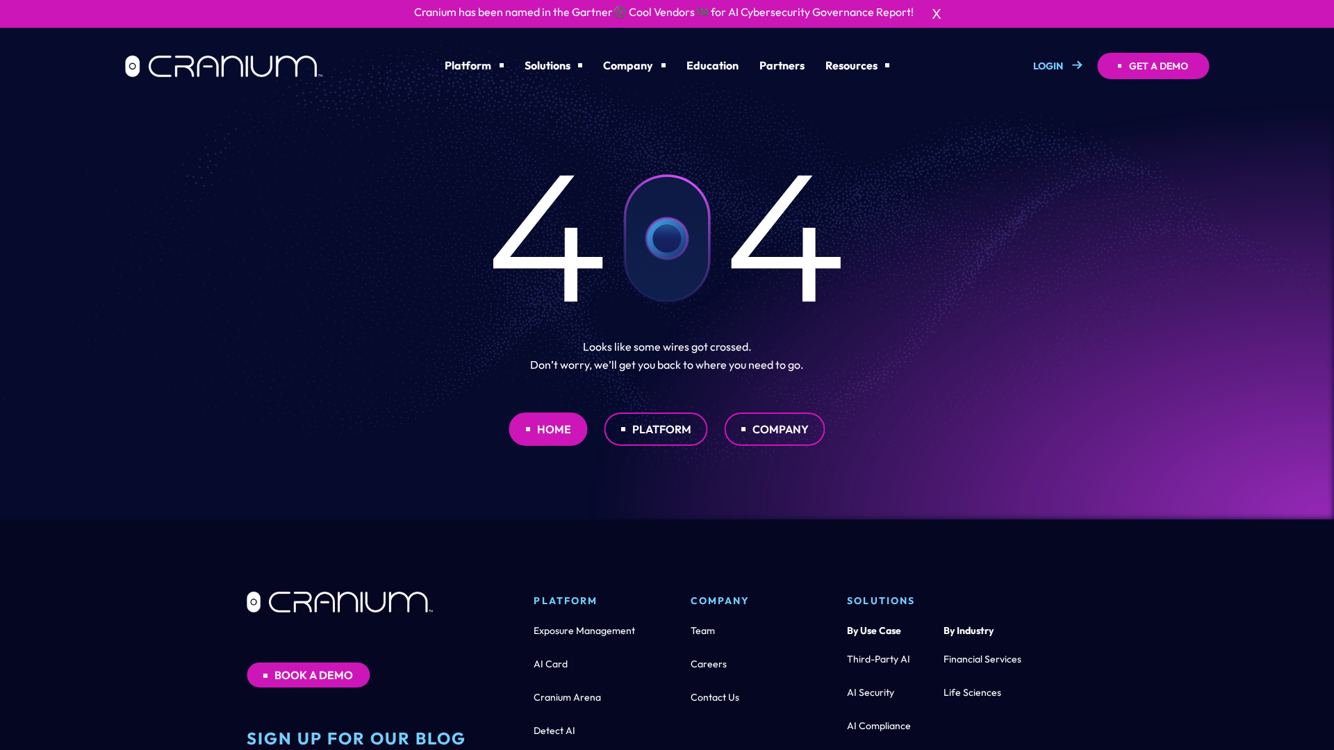Expand the Solutions dropdown menu
1334x750 pixels.
[x=553, y=65]
